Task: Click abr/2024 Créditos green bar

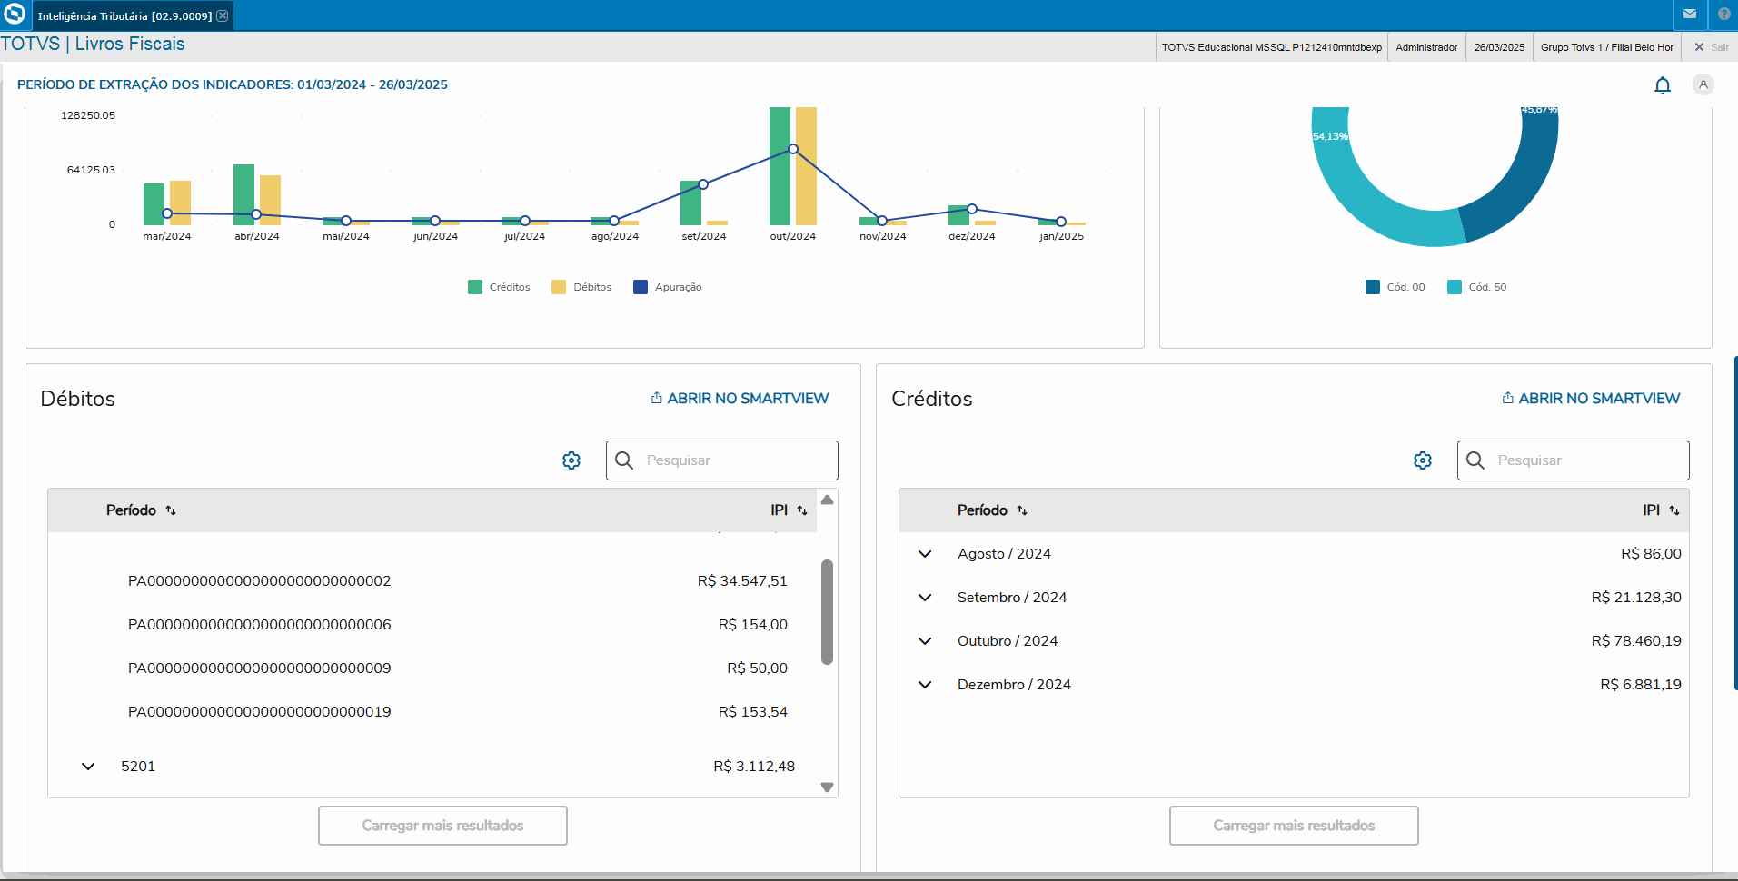Action: click(x=243, y=194)
